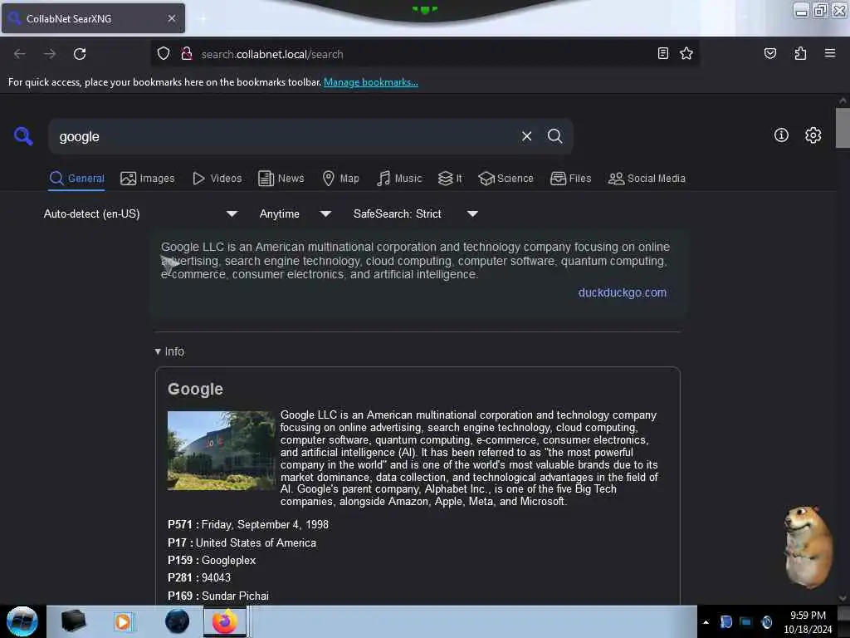Click the hamster desktop mascot
This screenshot has width=850, height=638.
click(x=808, y=547)
